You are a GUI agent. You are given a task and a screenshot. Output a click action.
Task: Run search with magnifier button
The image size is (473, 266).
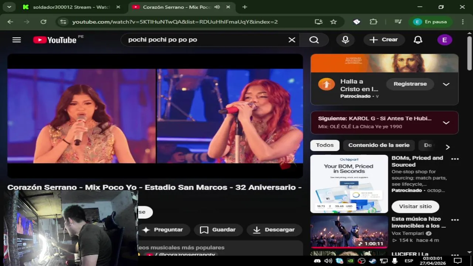pyautogui.click(x=314, y=40)
